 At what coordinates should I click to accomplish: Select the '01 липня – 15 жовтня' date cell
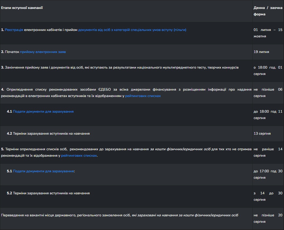(x=268, y=33)
